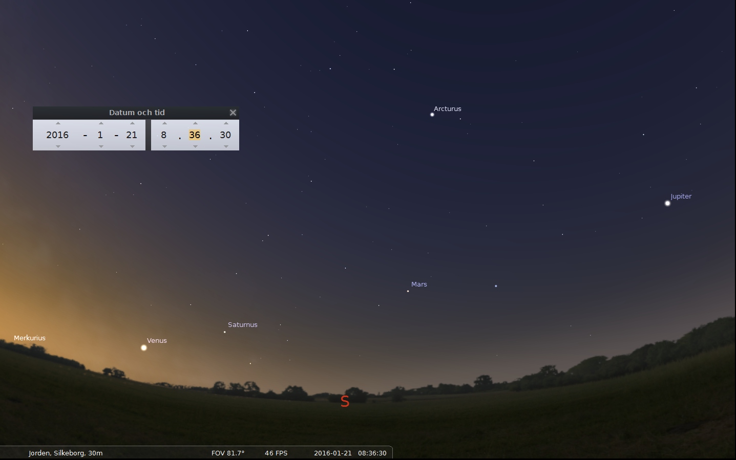Decrease the minutes with the down arrow
Image resolution: width=736 pixels, height=460 pixels.
tap(195, 146)
